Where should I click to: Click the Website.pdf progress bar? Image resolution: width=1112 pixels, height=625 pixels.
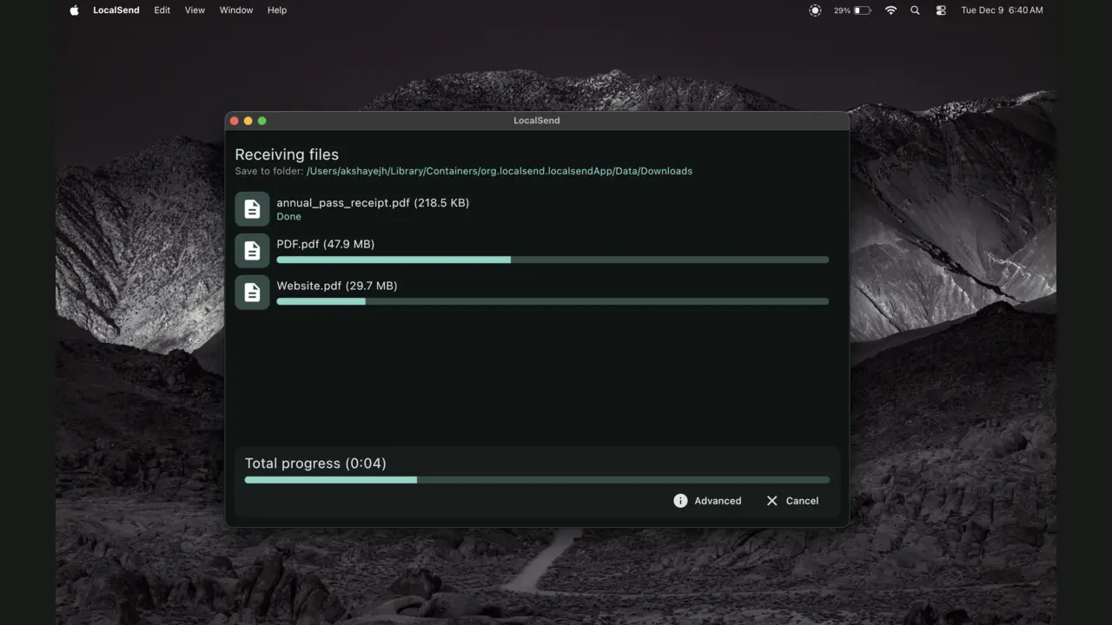(553, 301)
